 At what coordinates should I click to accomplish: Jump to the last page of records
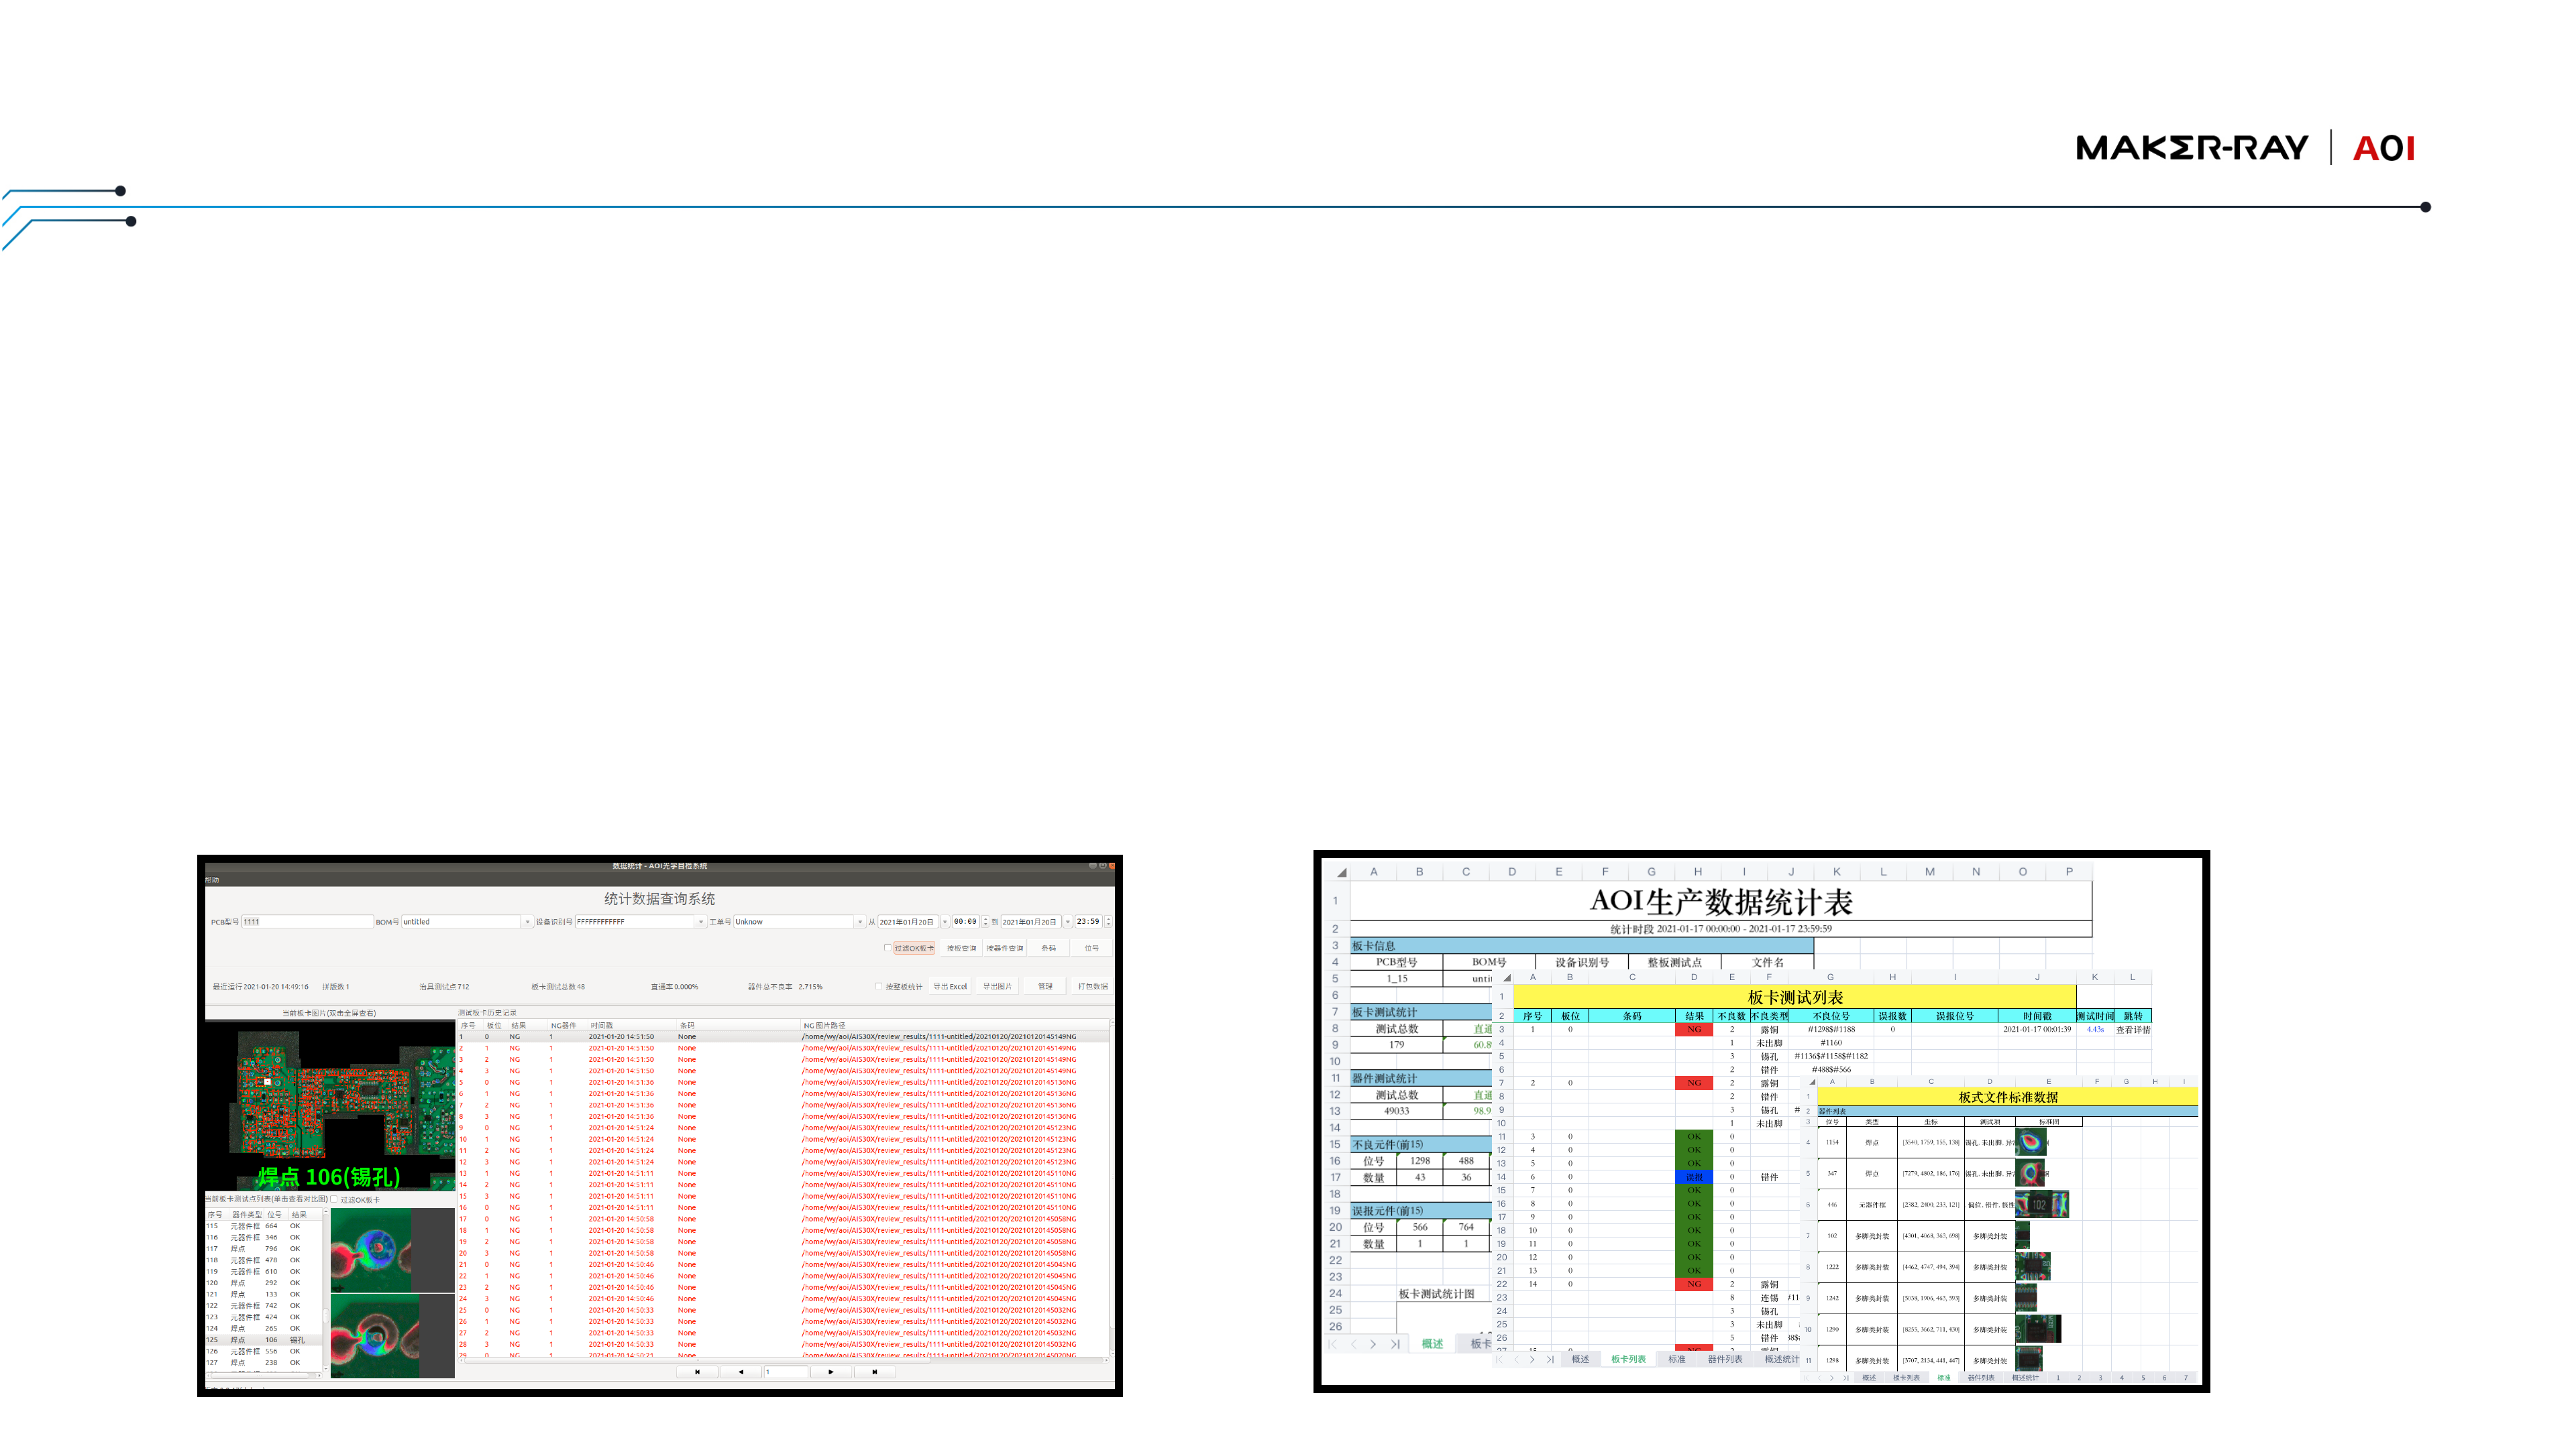pyautogui.click(x=874, y=1371)
